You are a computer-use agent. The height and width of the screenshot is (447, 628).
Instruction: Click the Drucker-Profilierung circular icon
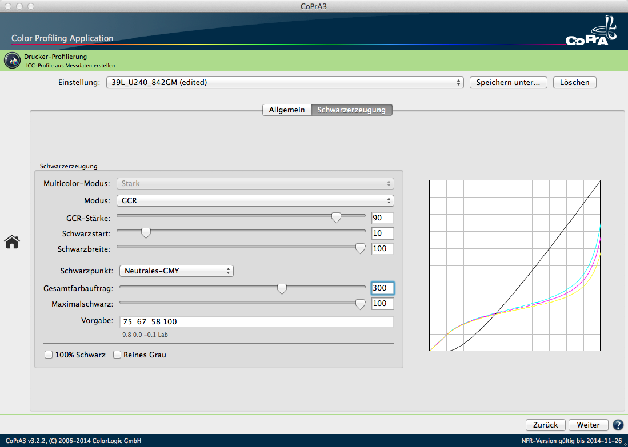tap(12, 60)
